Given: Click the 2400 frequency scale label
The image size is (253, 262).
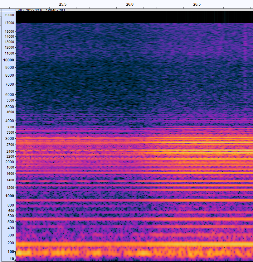Looking at the screenshot, I should pos(10,151).
